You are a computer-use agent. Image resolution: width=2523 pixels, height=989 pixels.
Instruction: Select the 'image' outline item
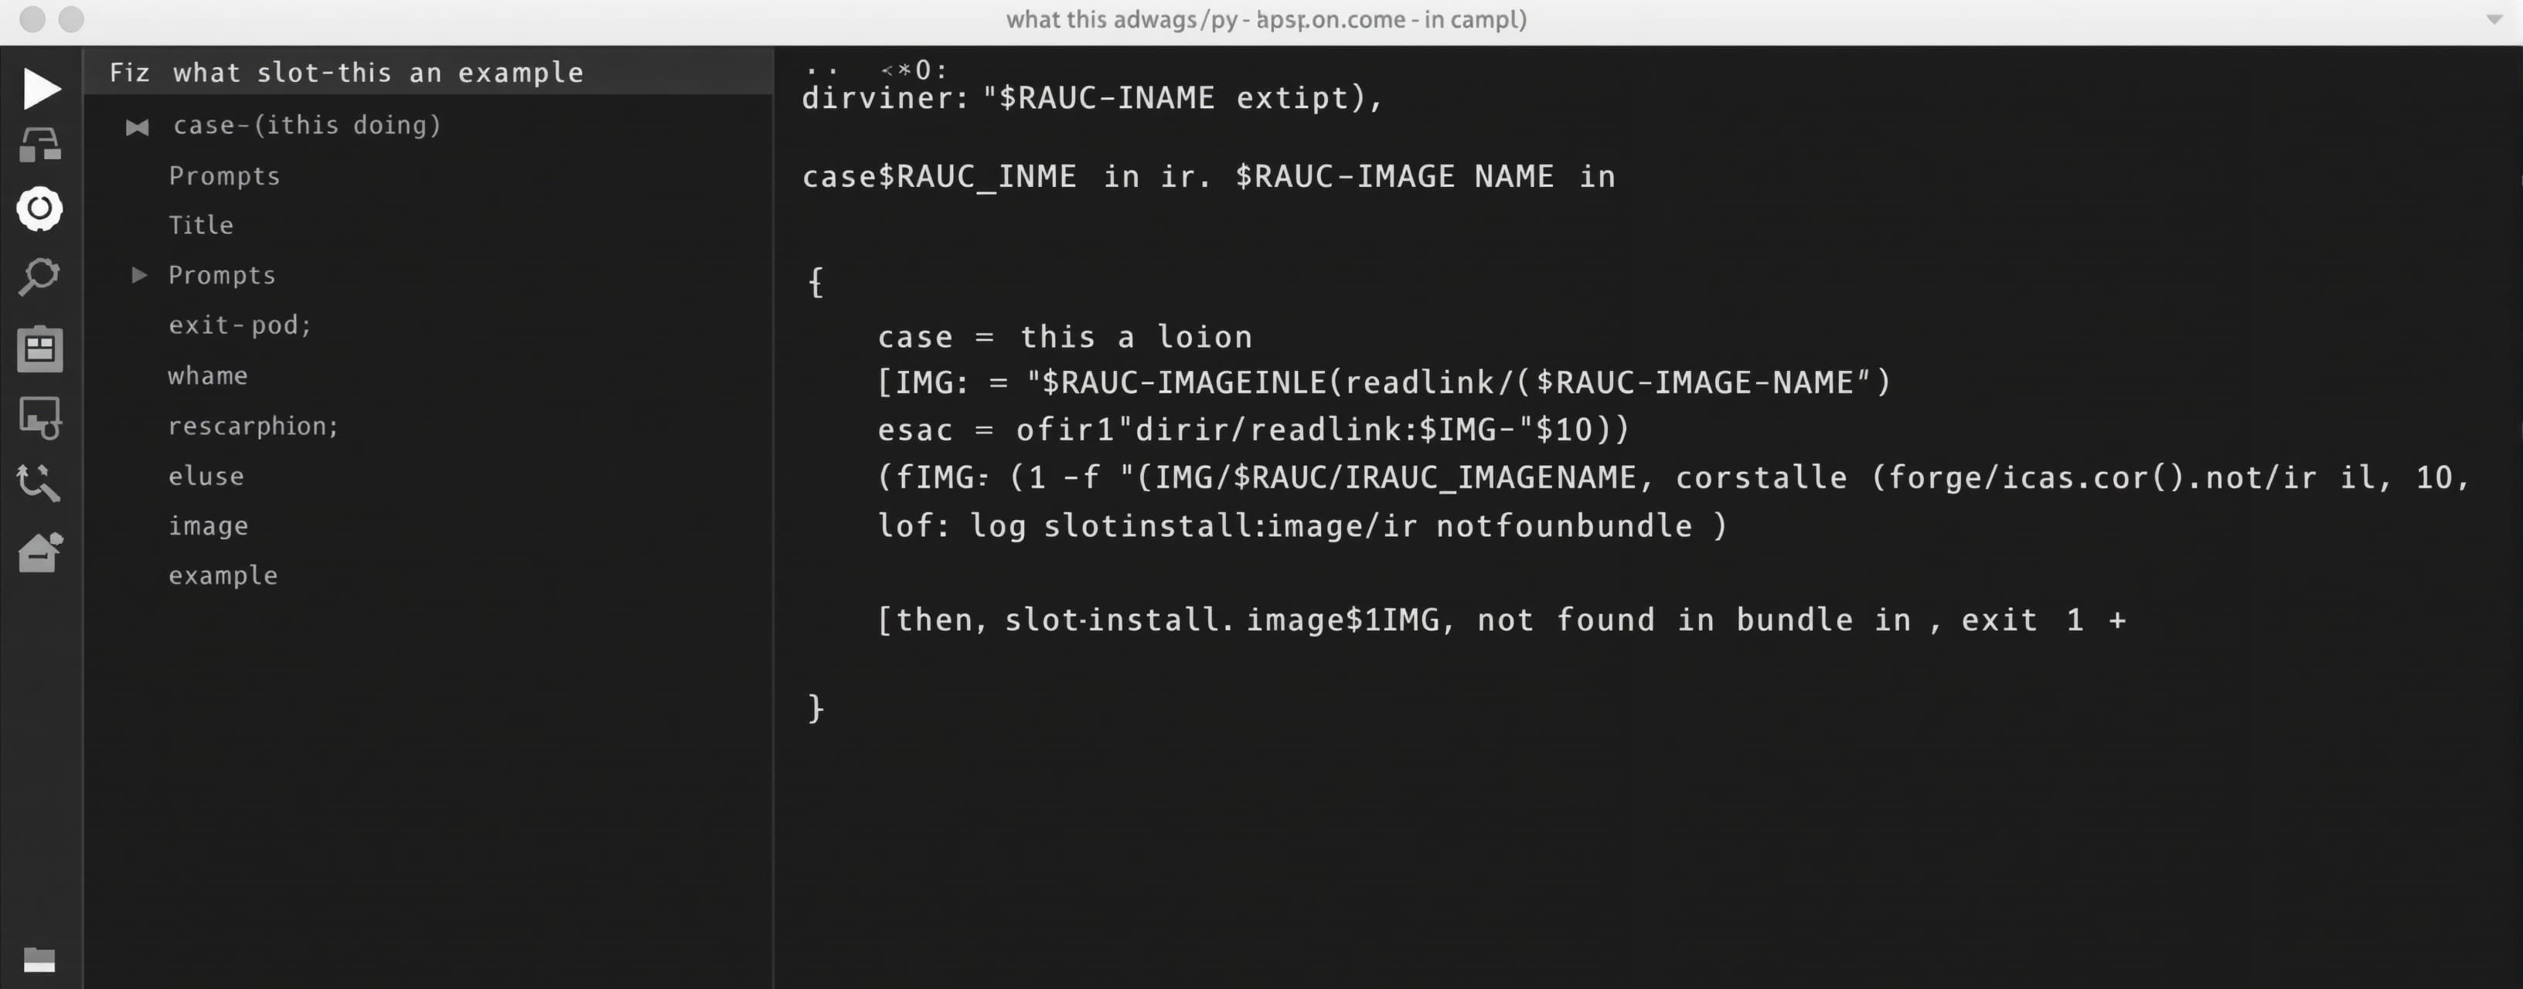(209, 527)
